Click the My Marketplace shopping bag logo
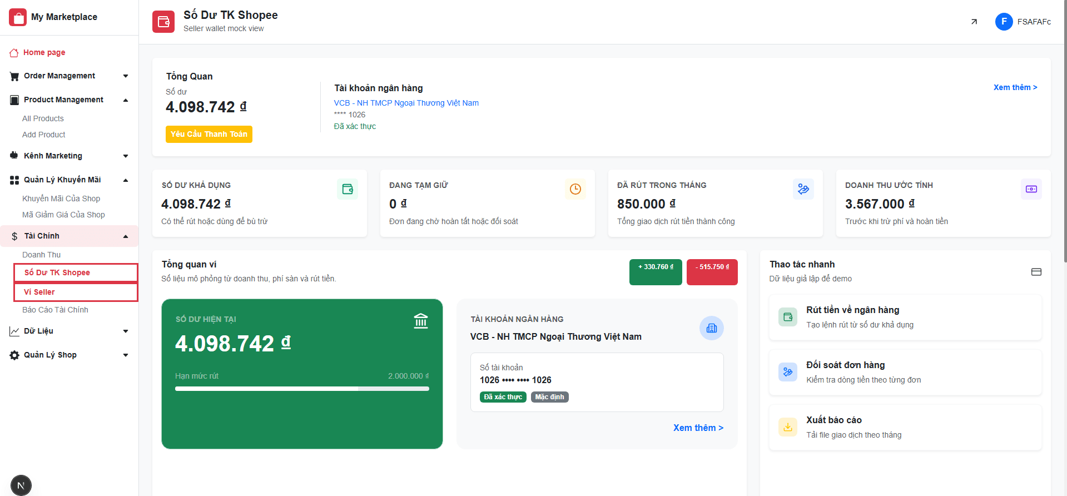 18,17
